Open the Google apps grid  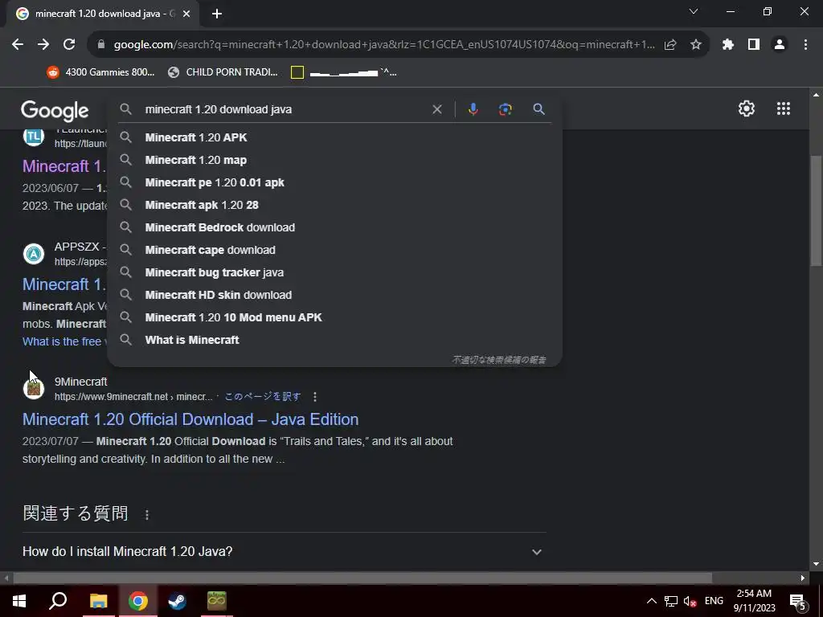[x=784, y=108]
